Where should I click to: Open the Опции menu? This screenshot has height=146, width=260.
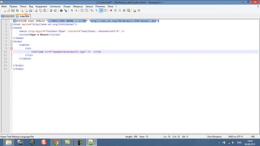point(67,6)
